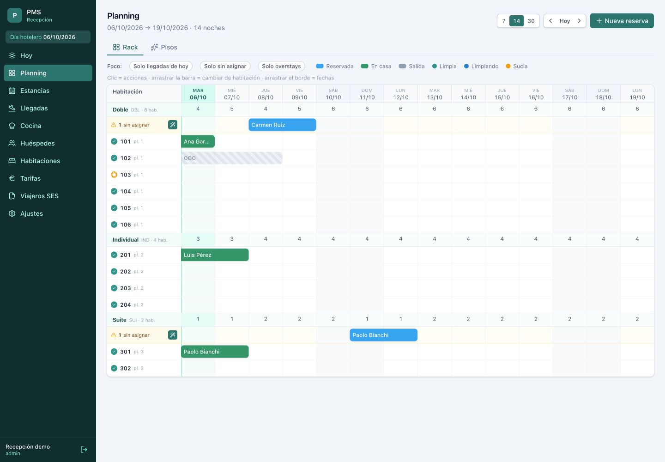Open Viajeros SES in the sidebar
665x462 pixels.
(48, 196)
